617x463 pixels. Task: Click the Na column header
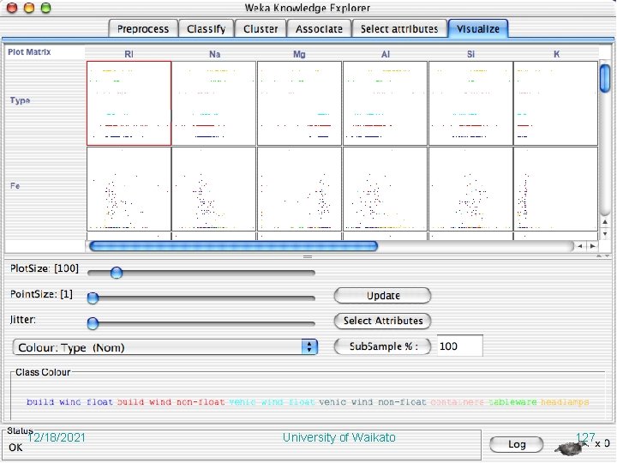point(214,54)
